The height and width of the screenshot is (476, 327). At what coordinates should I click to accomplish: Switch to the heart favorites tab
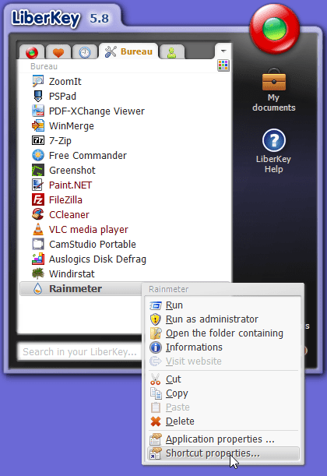pyautogui.click(x=58, y=52)
